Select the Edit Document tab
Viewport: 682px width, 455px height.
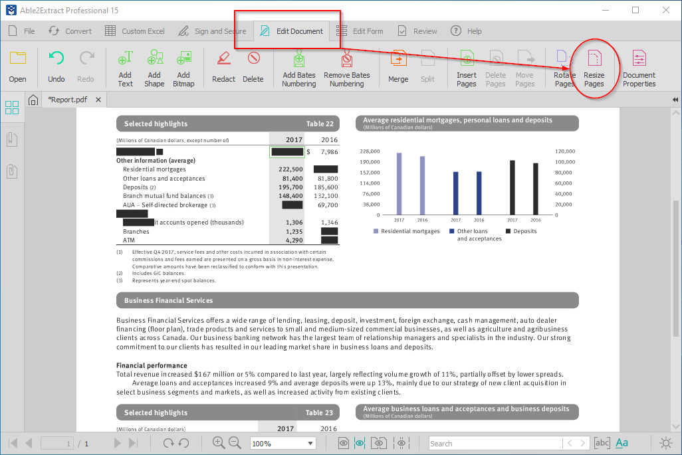click(291, 31)
